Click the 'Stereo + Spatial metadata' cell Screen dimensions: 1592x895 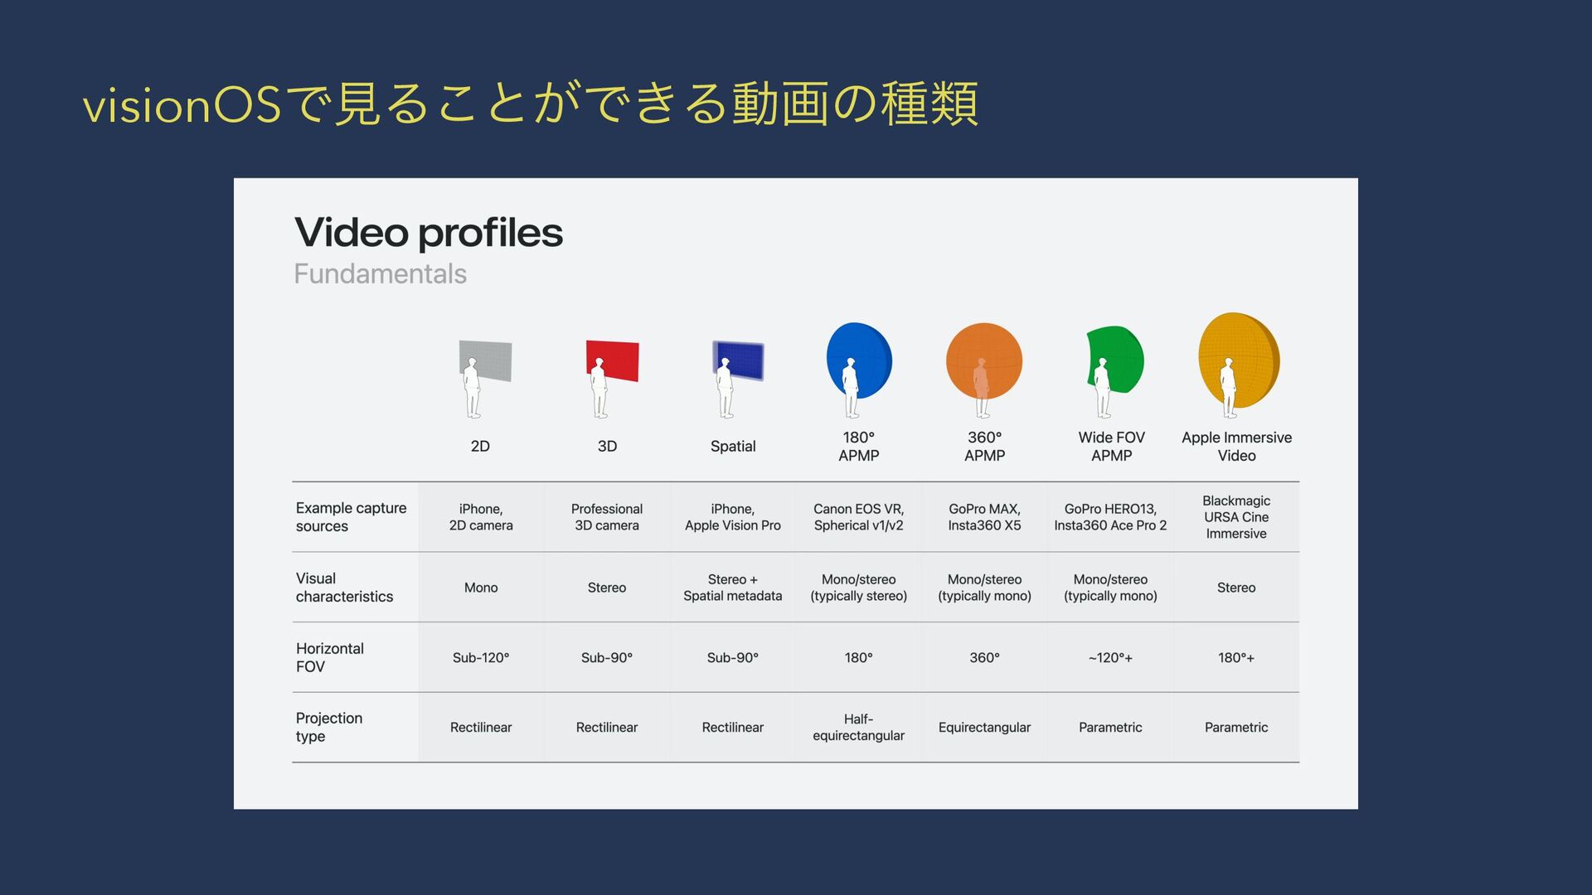[733, 588]
